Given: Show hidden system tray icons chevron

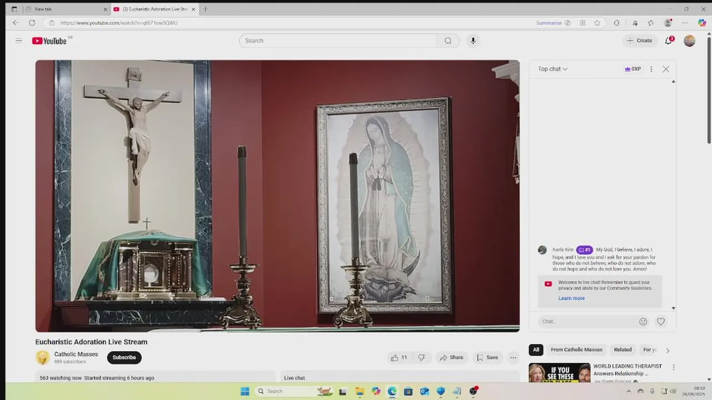Looking at the screenshot, I should 629,391.
